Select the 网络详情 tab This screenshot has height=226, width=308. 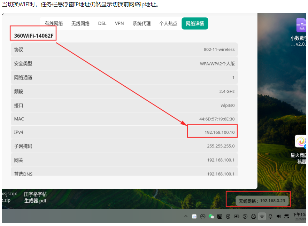195,24
